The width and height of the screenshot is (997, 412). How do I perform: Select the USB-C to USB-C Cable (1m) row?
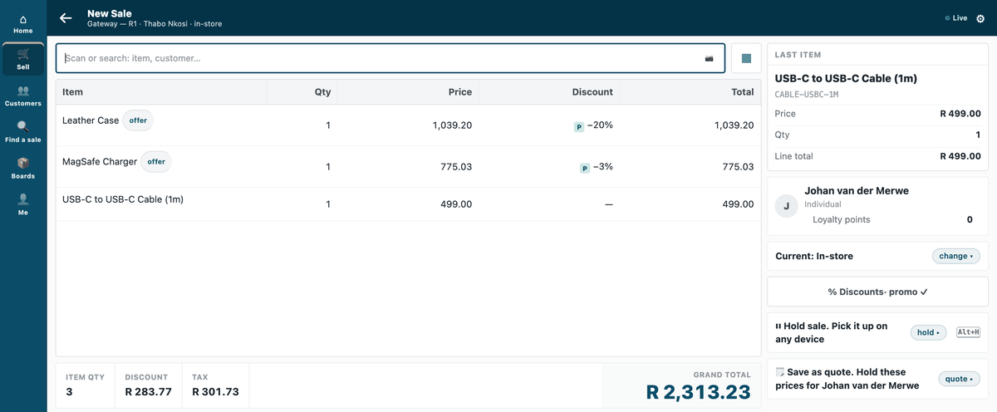click(408, 204)
